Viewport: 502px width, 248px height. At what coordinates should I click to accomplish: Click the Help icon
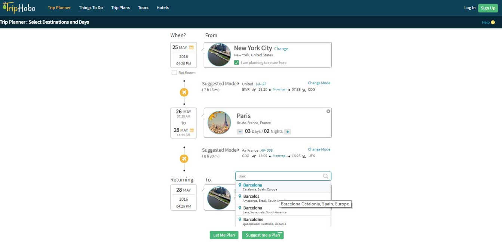pyautogui.click(x=493, y=22)
